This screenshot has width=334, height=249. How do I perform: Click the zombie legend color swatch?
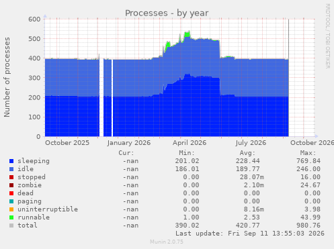pyautogui.click(x=11, y=185)
